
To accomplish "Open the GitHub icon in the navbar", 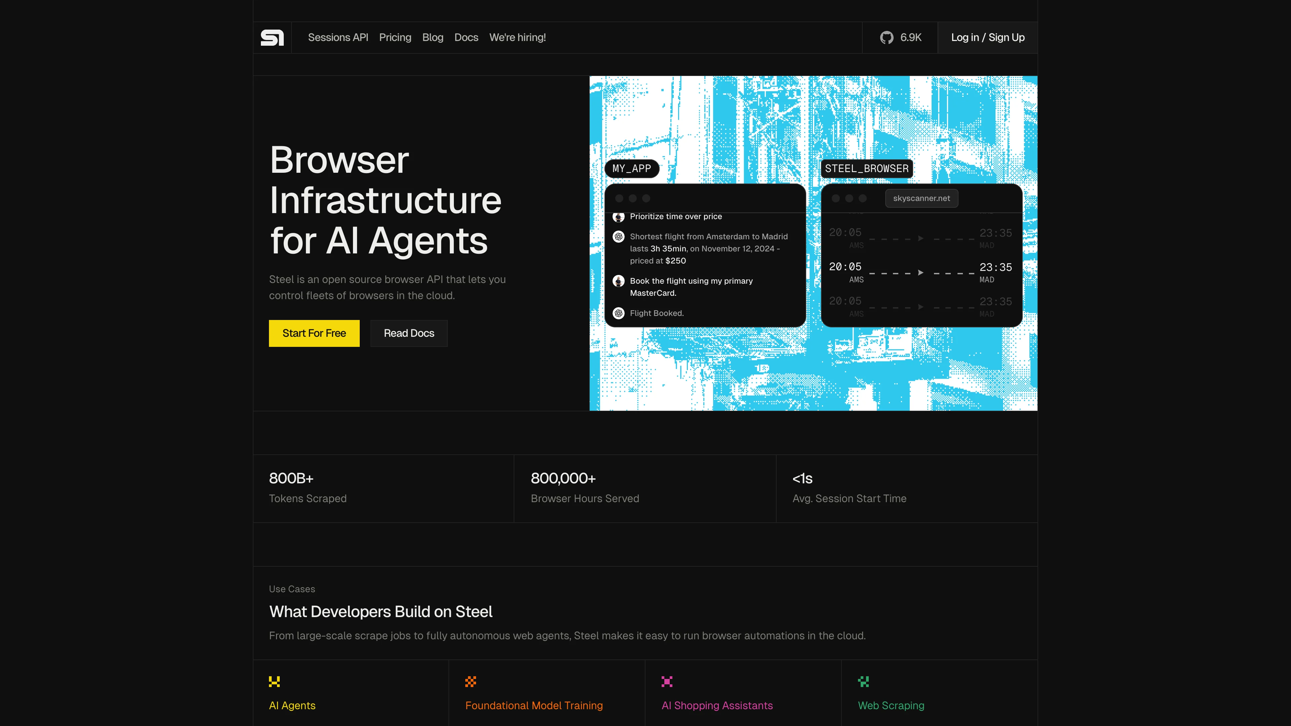I will tap(887, 38).
